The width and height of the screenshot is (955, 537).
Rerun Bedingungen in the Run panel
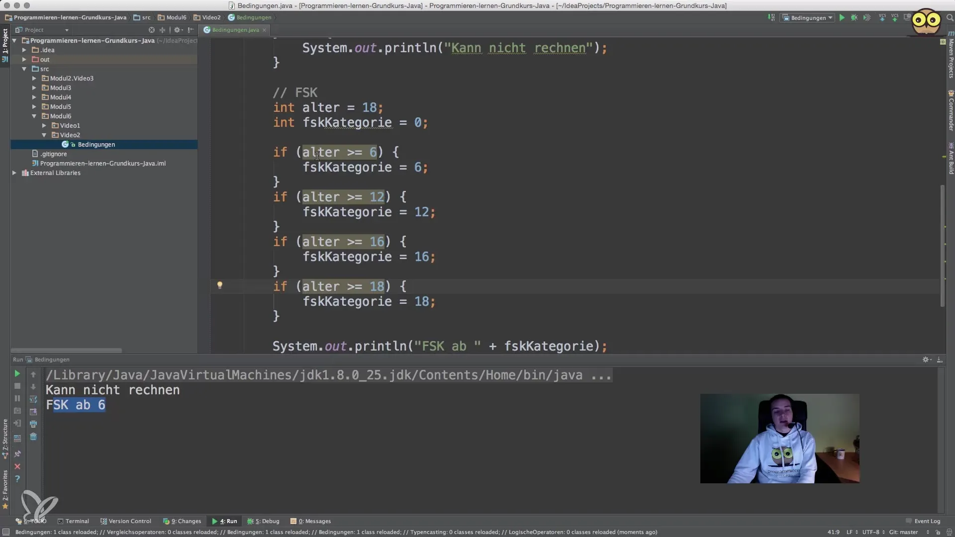17,373
